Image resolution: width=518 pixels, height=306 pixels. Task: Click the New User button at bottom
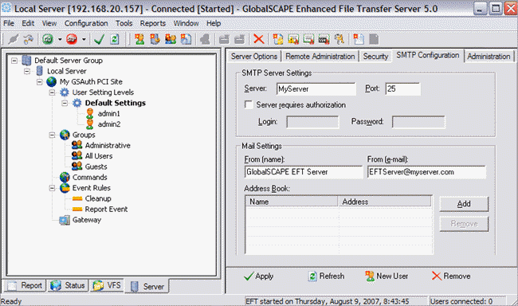[x=387, y=276]
